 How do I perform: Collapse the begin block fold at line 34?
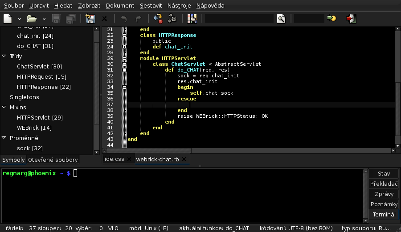coord(124,87)
